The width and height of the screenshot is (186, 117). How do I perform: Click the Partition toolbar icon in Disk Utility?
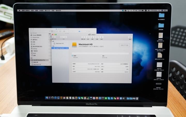(x=88, y=37)
